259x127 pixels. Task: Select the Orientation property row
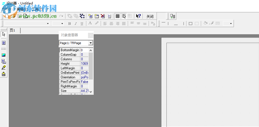coord(74,77)
